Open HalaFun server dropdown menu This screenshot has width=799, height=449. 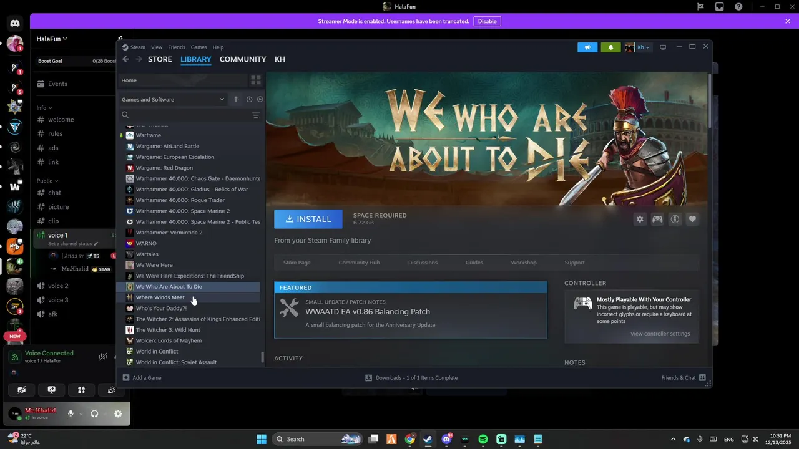[x=52, y=39]
